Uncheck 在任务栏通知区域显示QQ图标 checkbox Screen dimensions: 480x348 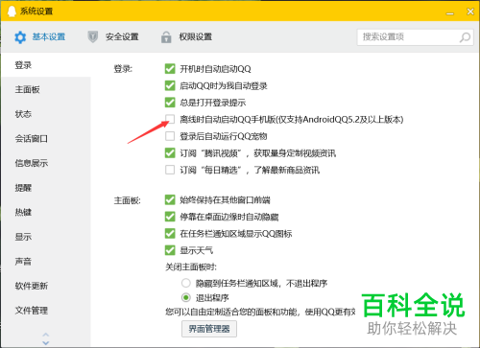170,234
